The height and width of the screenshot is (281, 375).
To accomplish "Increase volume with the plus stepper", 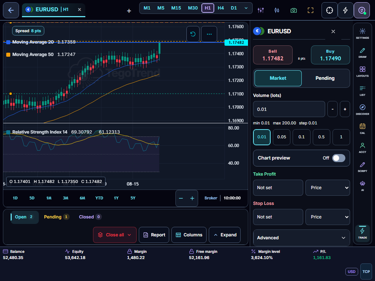I will (345, 109).
